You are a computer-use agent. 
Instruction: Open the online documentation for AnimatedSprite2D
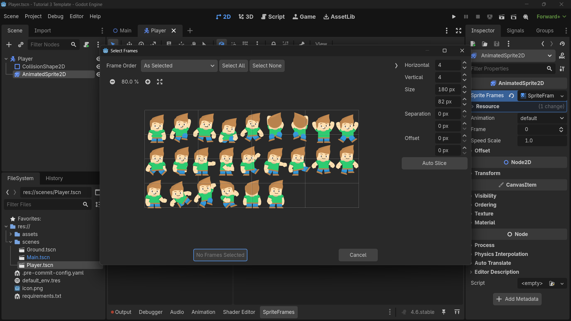pyautogui.click(x=562, y=56)
